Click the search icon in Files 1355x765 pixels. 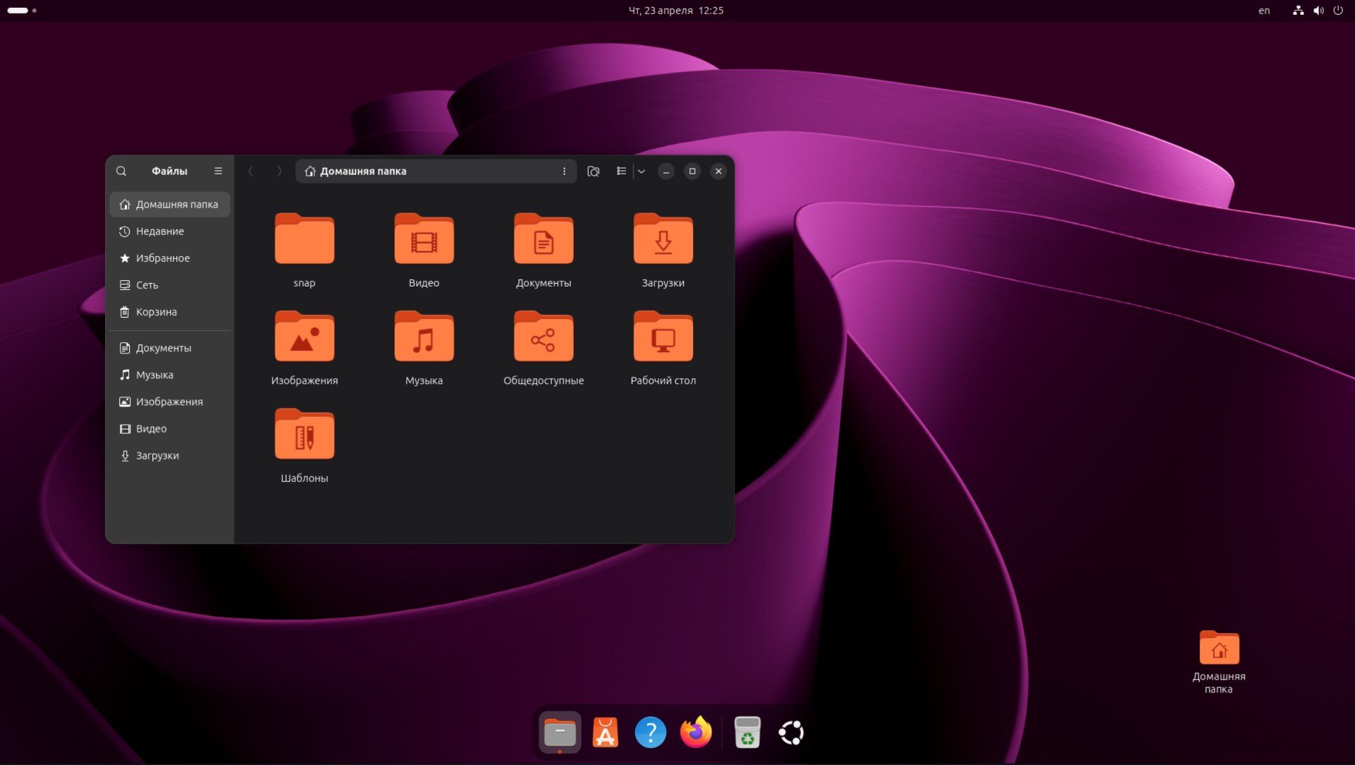121,171
